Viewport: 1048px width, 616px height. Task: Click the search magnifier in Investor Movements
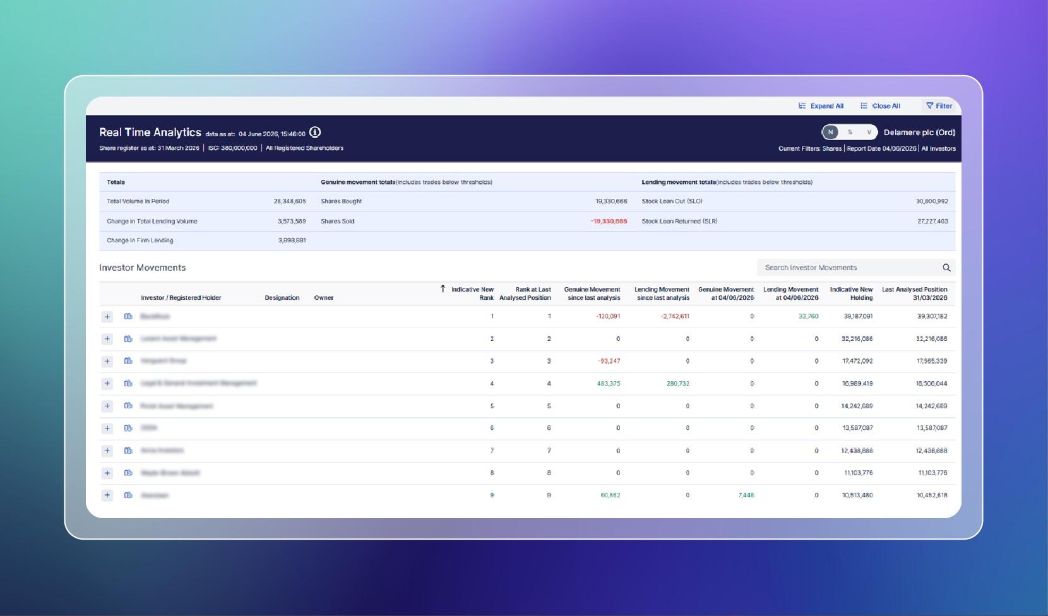coord(946,268)
